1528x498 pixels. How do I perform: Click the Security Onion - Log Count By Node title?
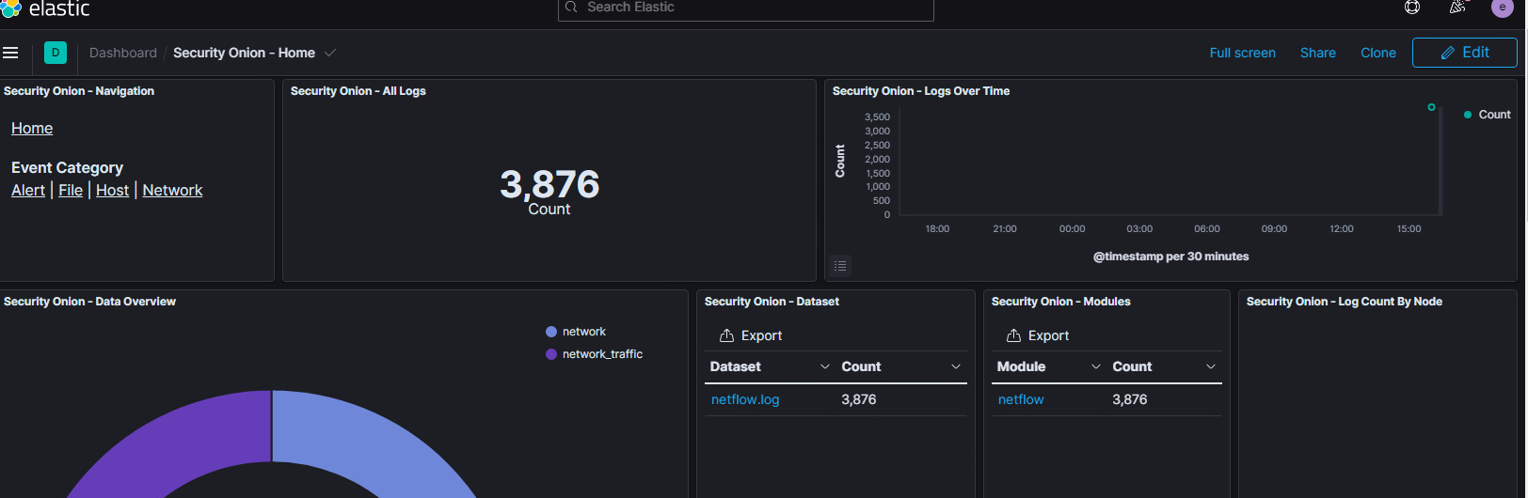1345,302
